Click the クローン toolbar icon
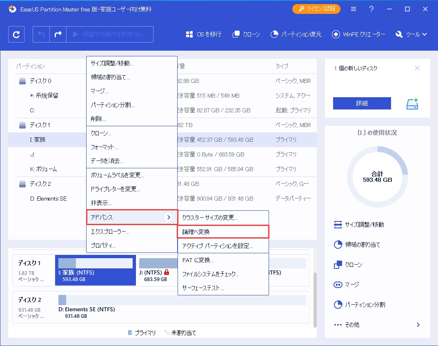 click(x=245, y=34)
